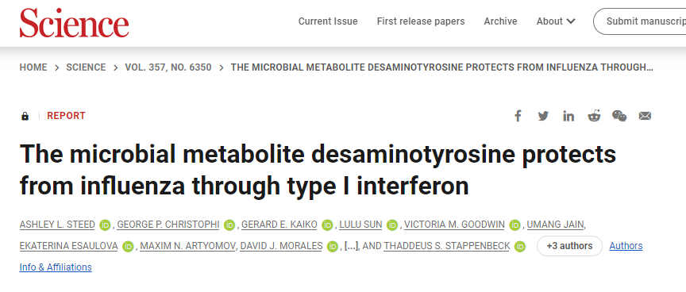Go to HOME breadcrumb
This screenshot has width=686, height=292.
point(33,67)
